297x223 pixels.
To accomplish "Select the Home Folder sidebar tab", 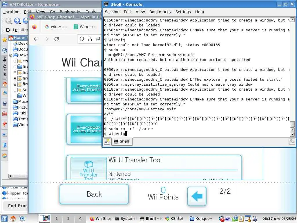I will pos(5,71).
